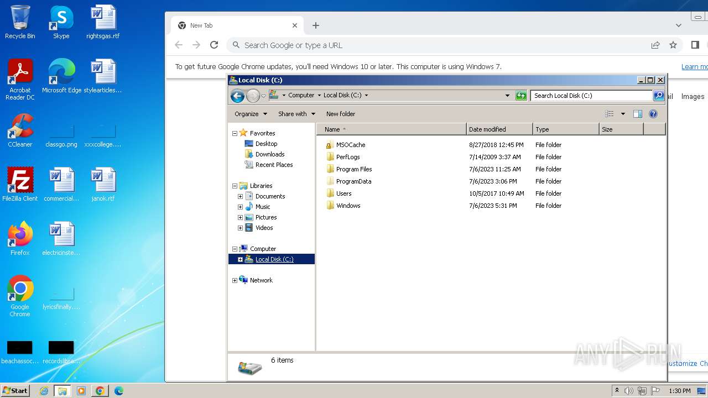The height and width of the screenshot is (398, 708).
Task: Click the Explorer Forward navigation button
Action: (253, 96)
